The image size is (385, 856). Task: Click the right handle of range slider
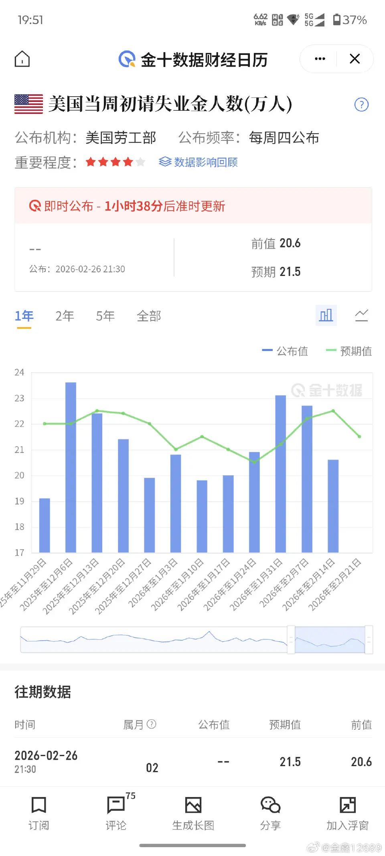[369, 640]
